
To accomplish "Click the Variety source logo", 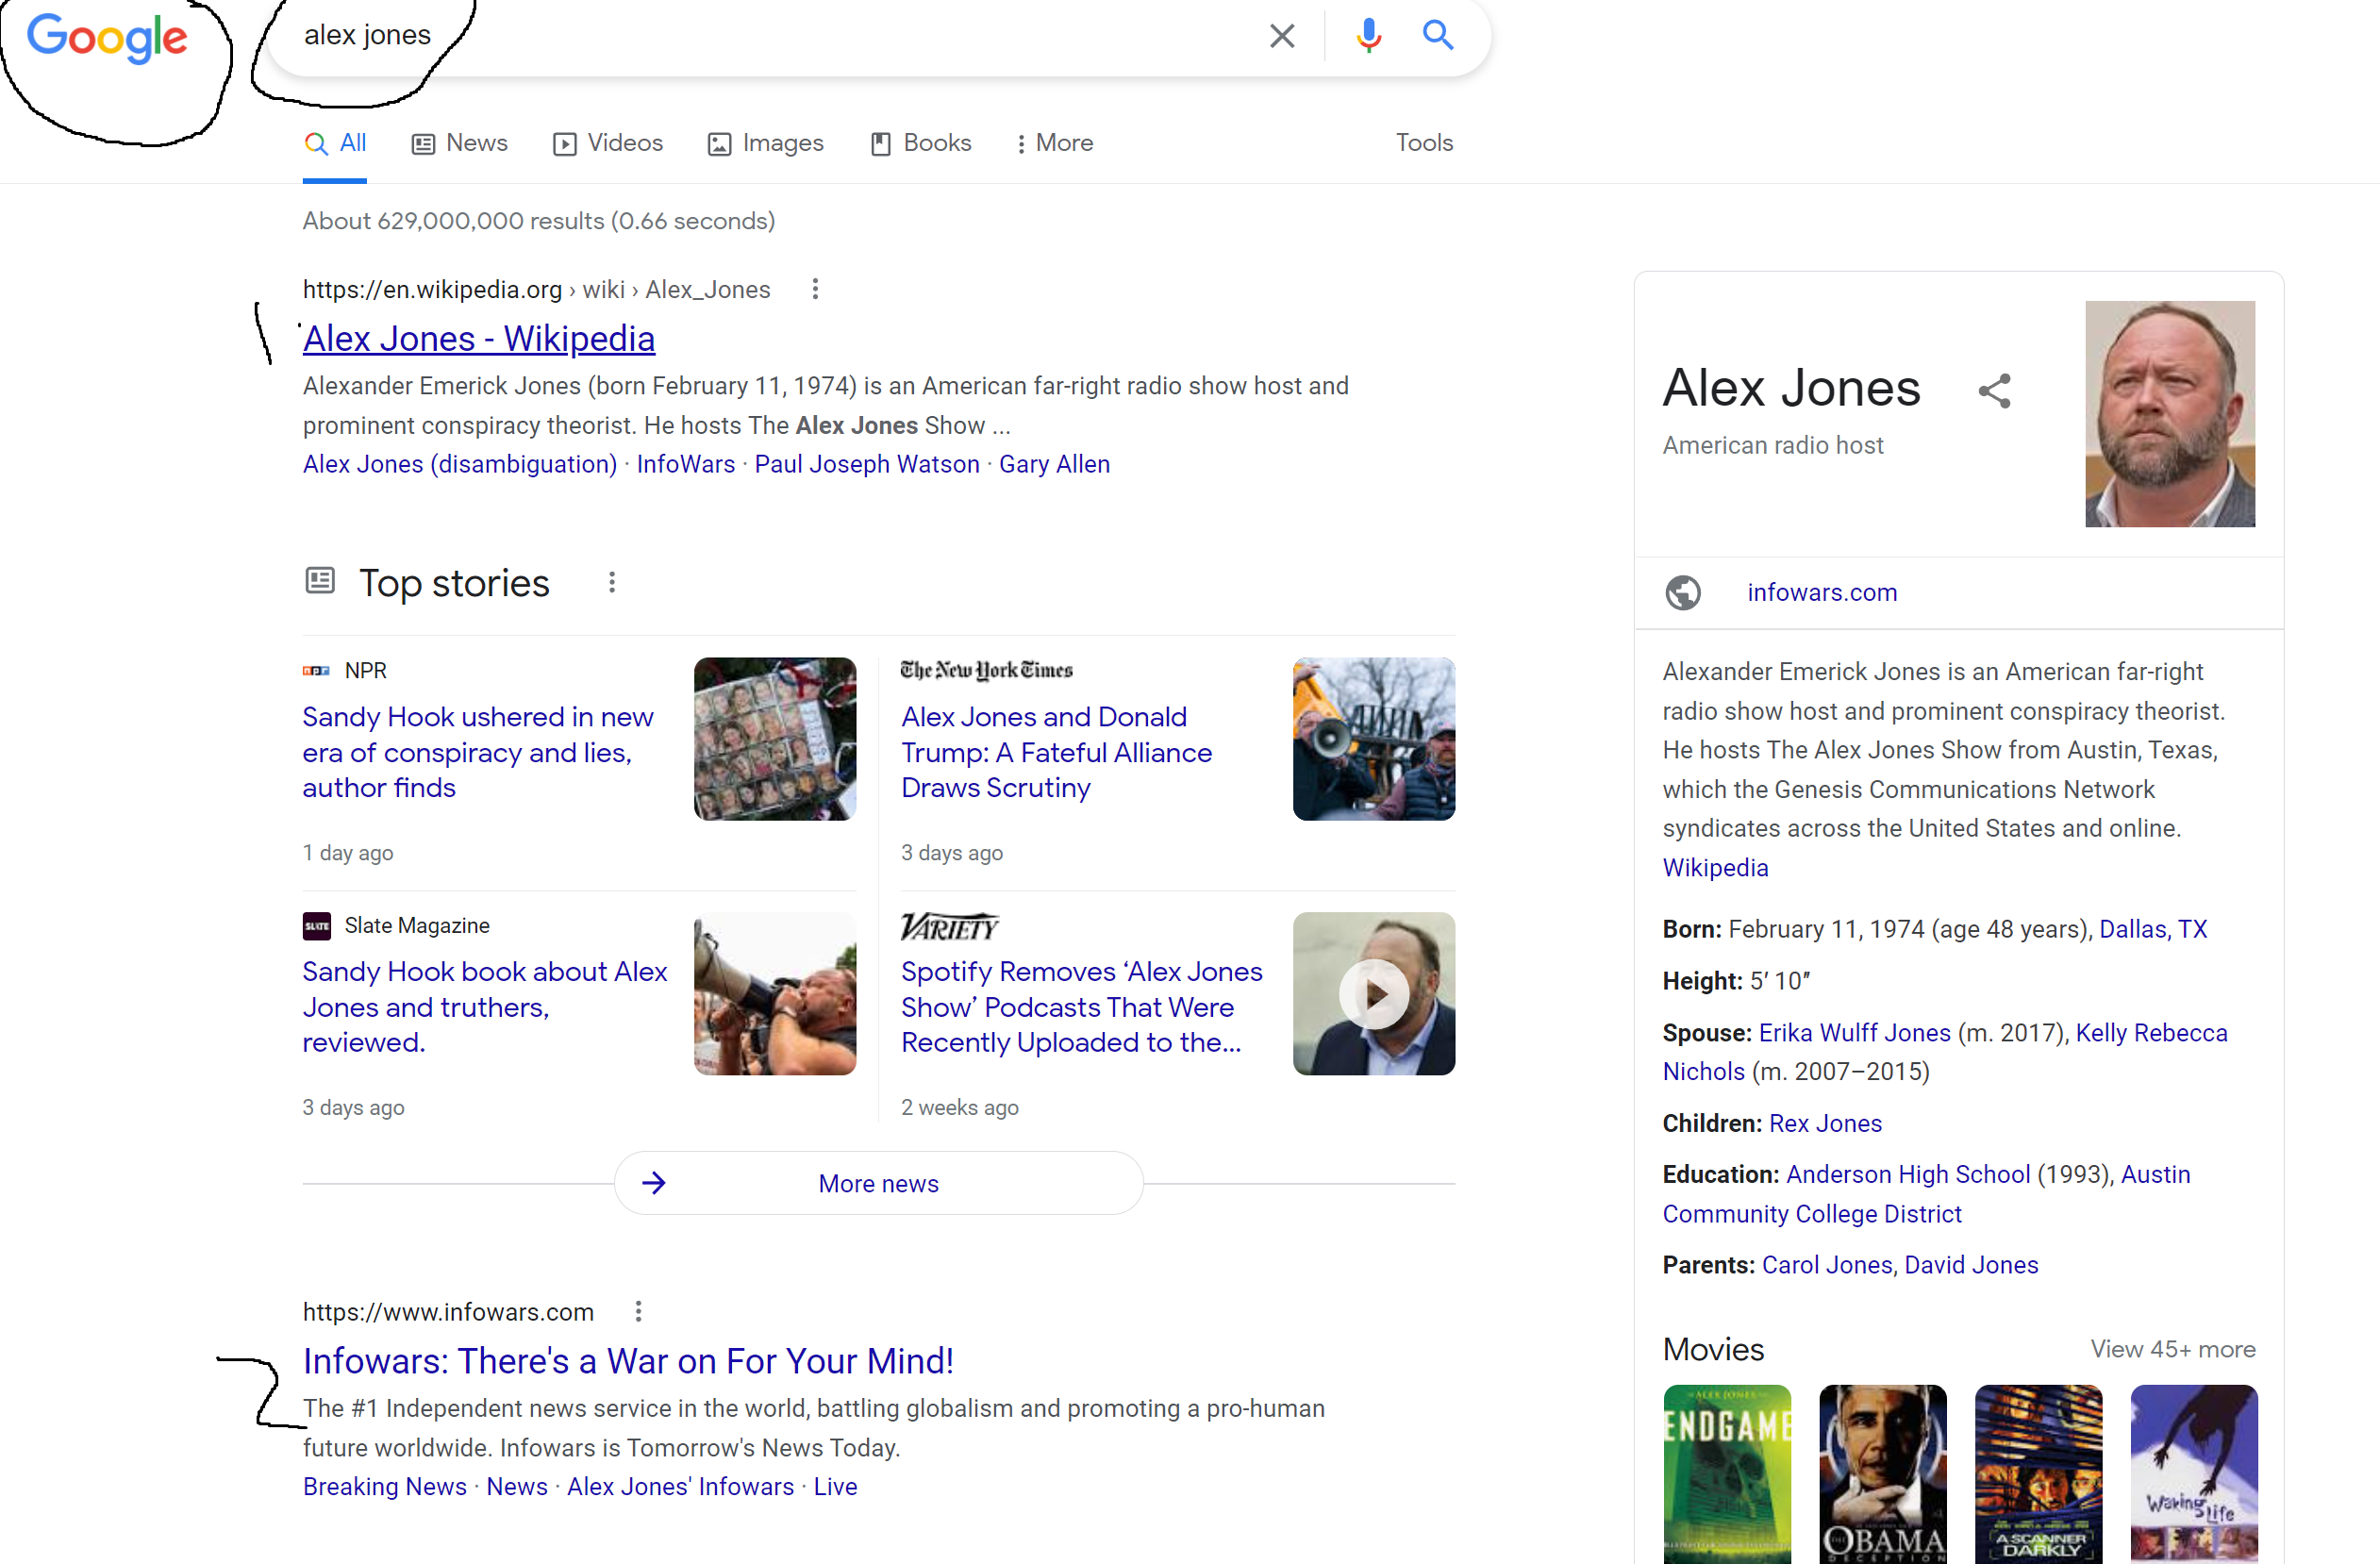I will (x=949, y=927).
